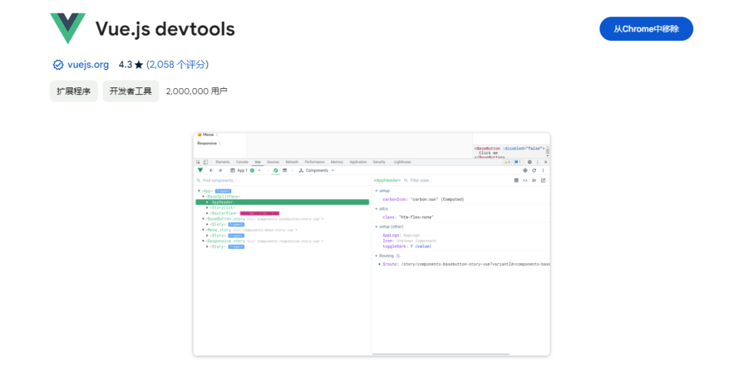The width and height of the screenshot is (739, 382).
Task: Click the Find components search field
Action: click(x=283, y=180)
